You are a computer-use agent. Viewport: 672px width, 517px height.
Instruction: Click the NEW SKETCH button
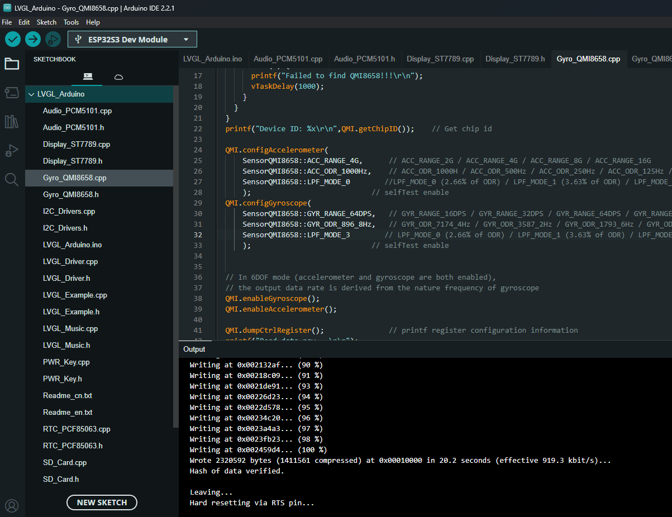[102, 502]
